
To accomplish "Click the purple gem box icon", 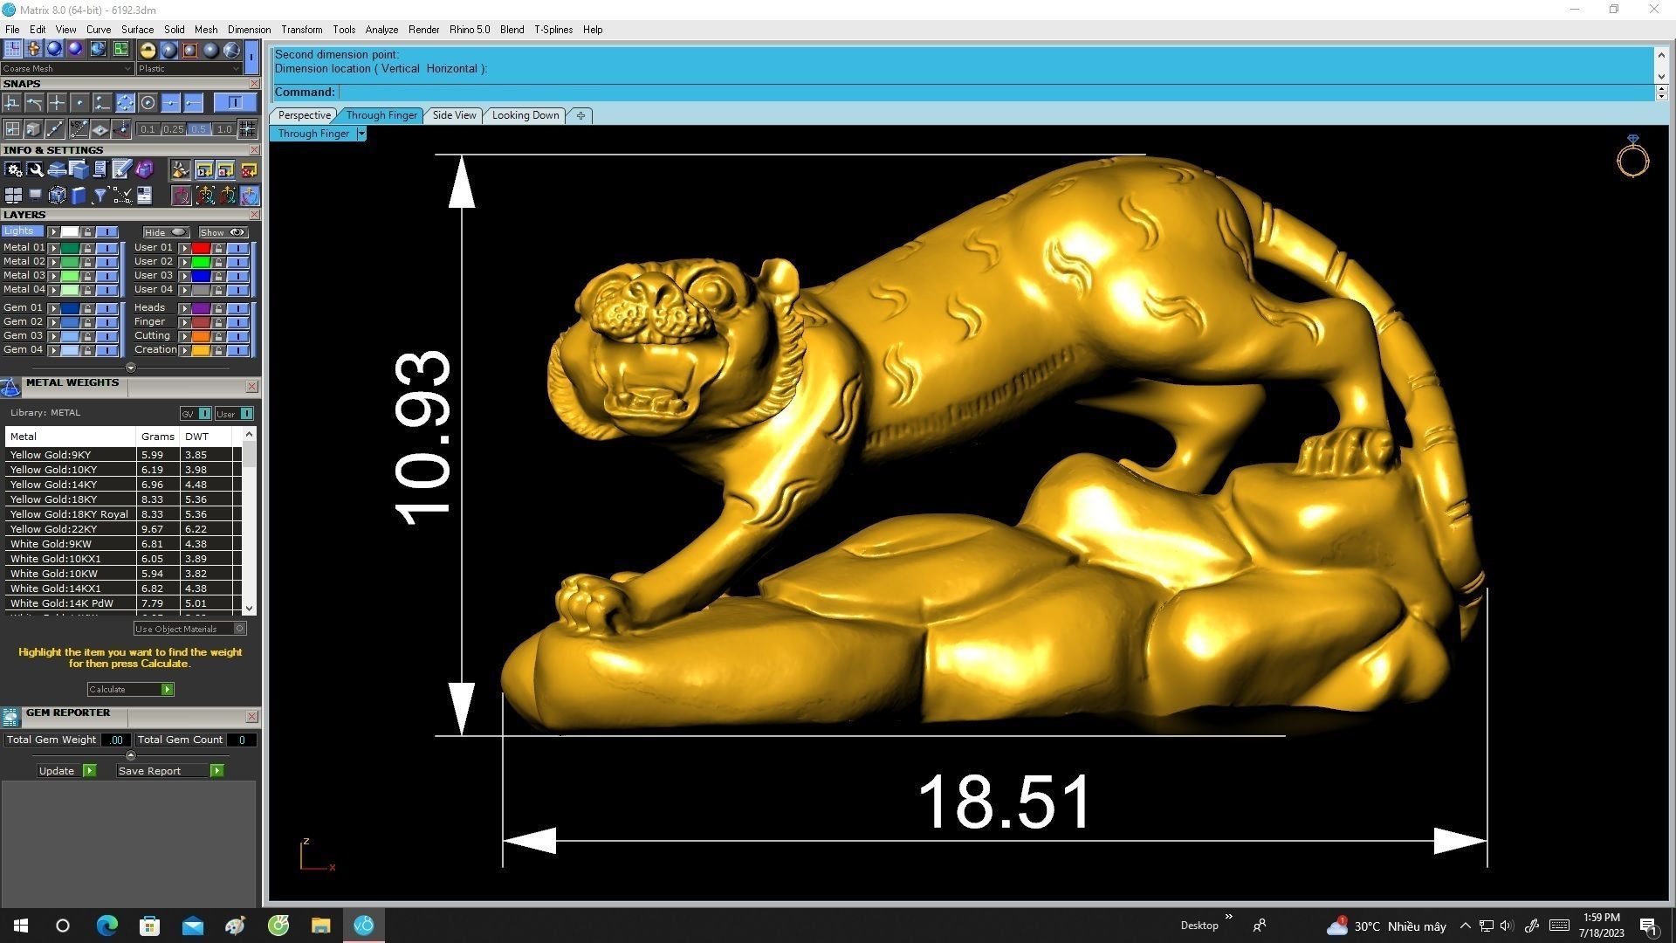I will [144, 169].
